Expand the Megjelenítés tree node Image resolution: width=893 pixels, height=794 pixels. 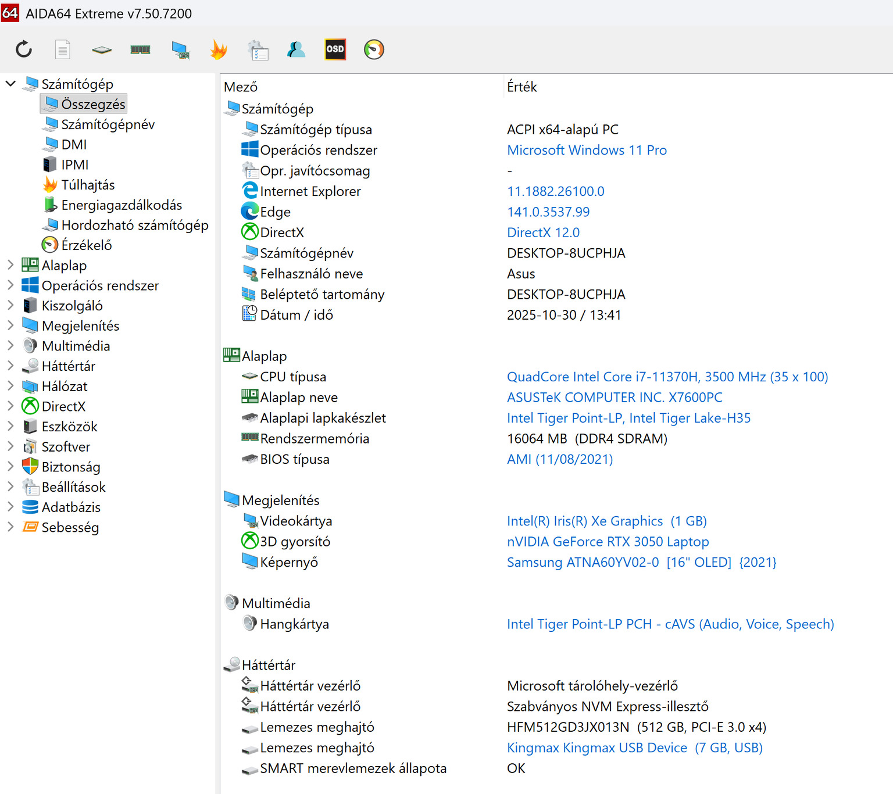tap(10, 326)
